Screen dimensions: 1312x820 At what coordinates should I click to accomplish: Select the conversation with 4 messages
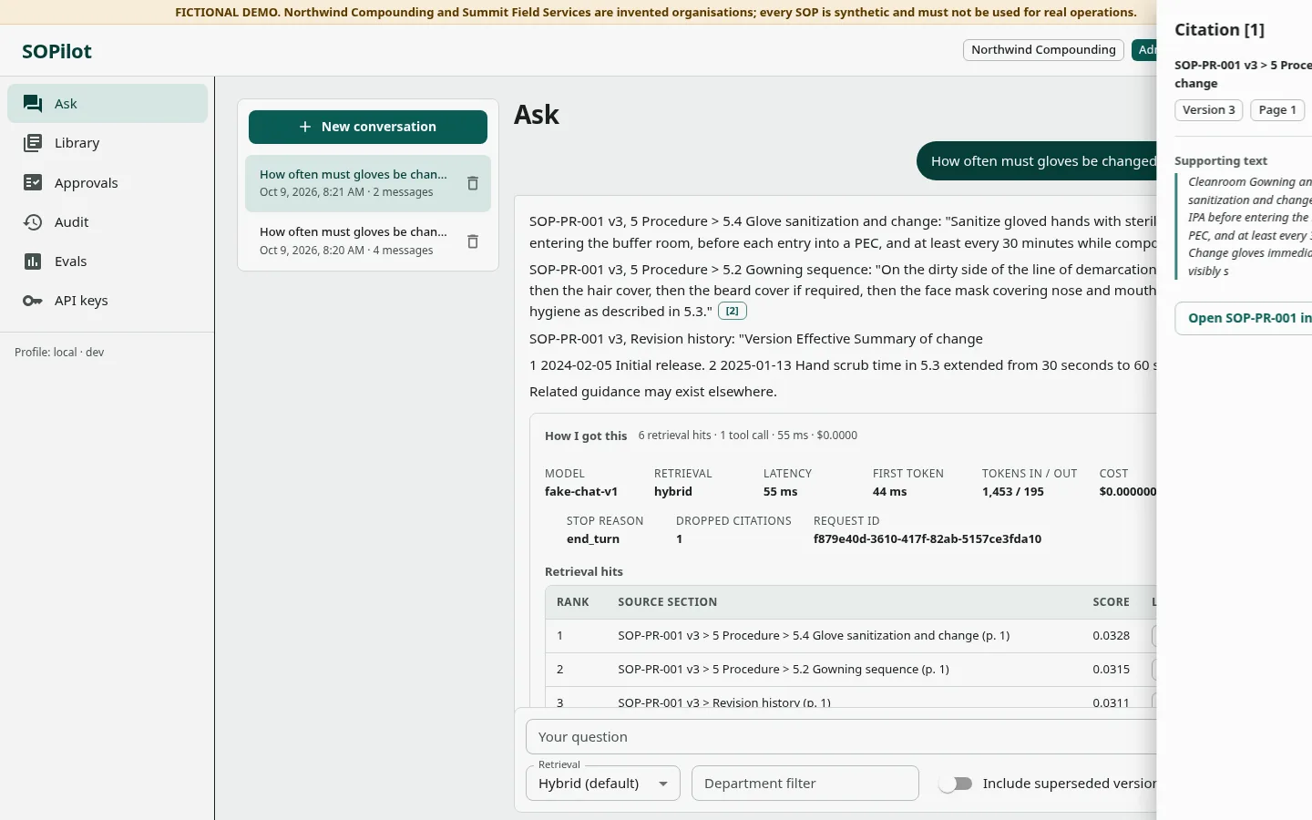pyautogui.click(x=368, y=241)
